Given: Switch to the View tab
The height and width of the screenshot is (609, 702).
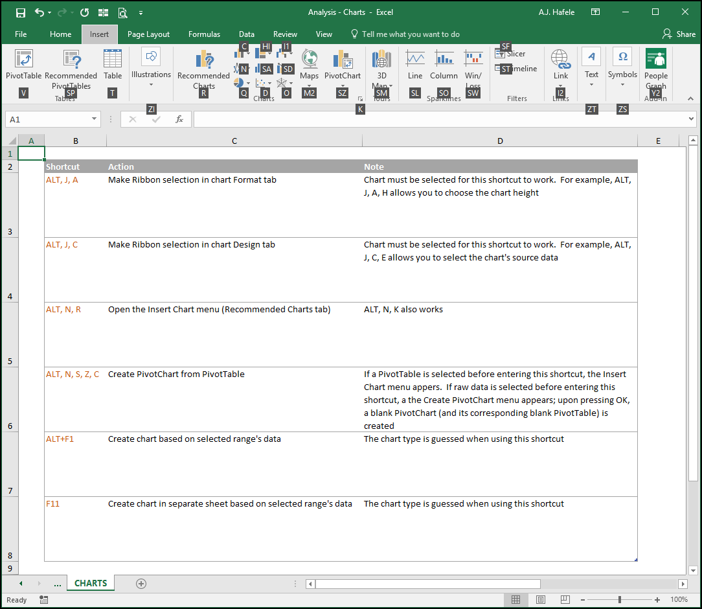Looking at the screenshot, I should tap(324, 34).
